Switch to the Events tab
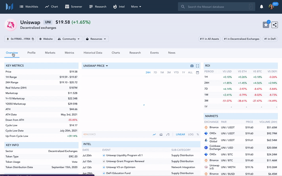 pos(155,53)
